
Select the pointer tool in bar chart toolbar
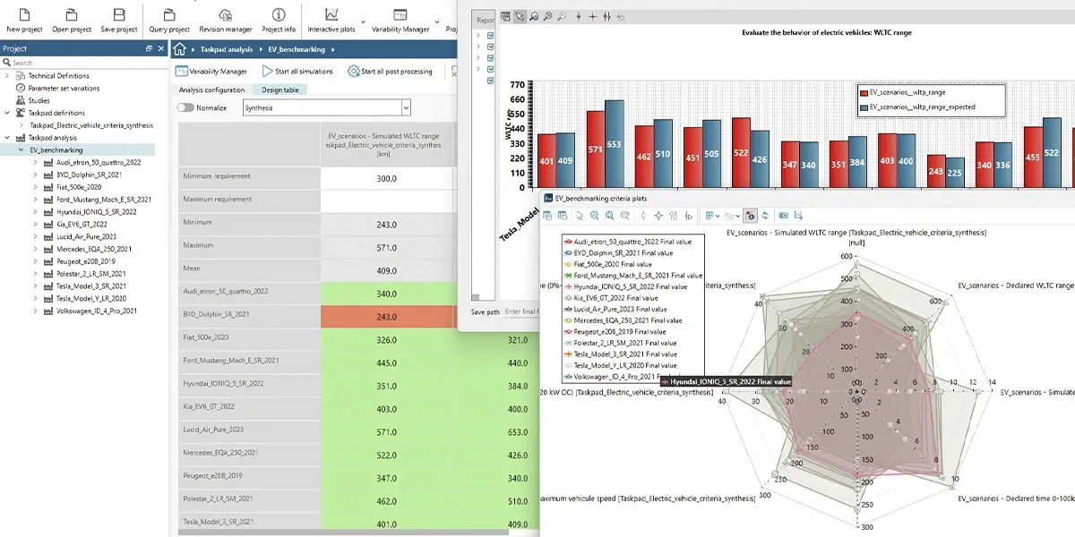(519, 16)
